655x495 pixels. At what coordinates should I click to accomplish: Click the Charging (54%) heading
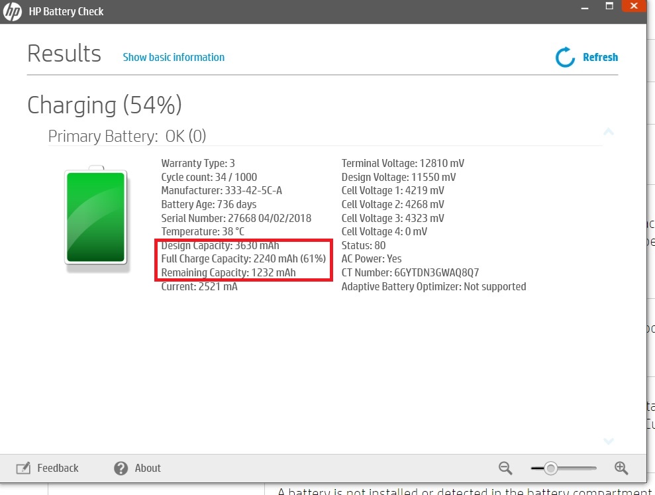104,105
